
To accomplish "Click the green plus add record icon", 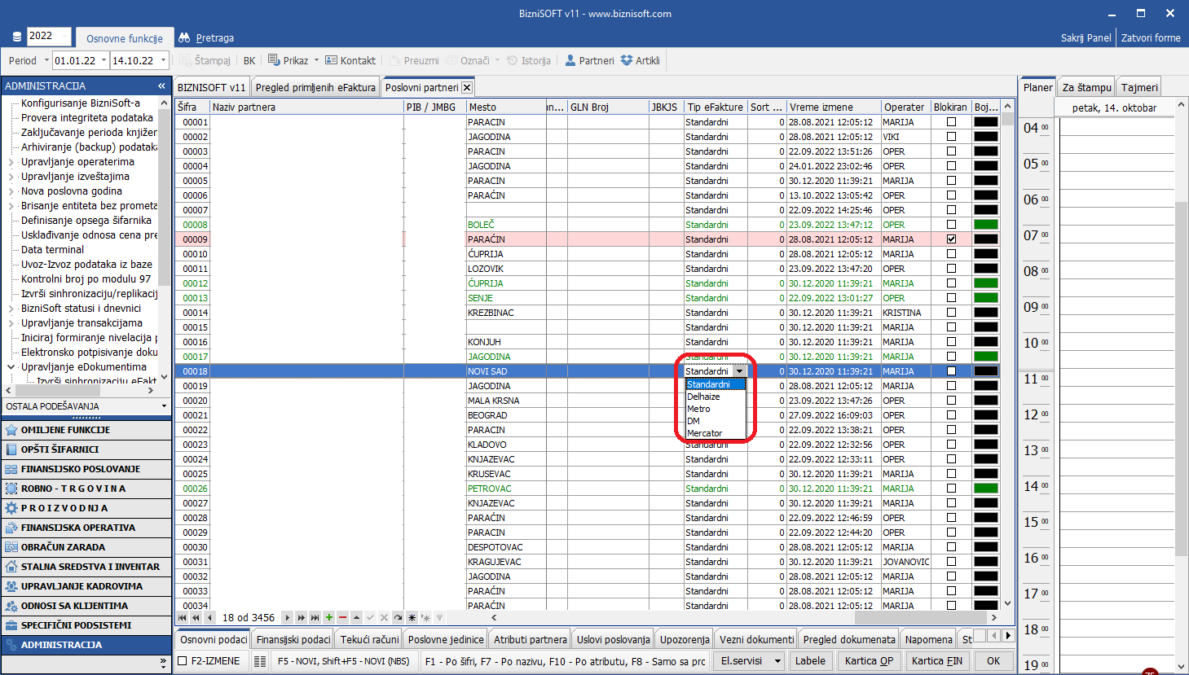I will [329, 618].
